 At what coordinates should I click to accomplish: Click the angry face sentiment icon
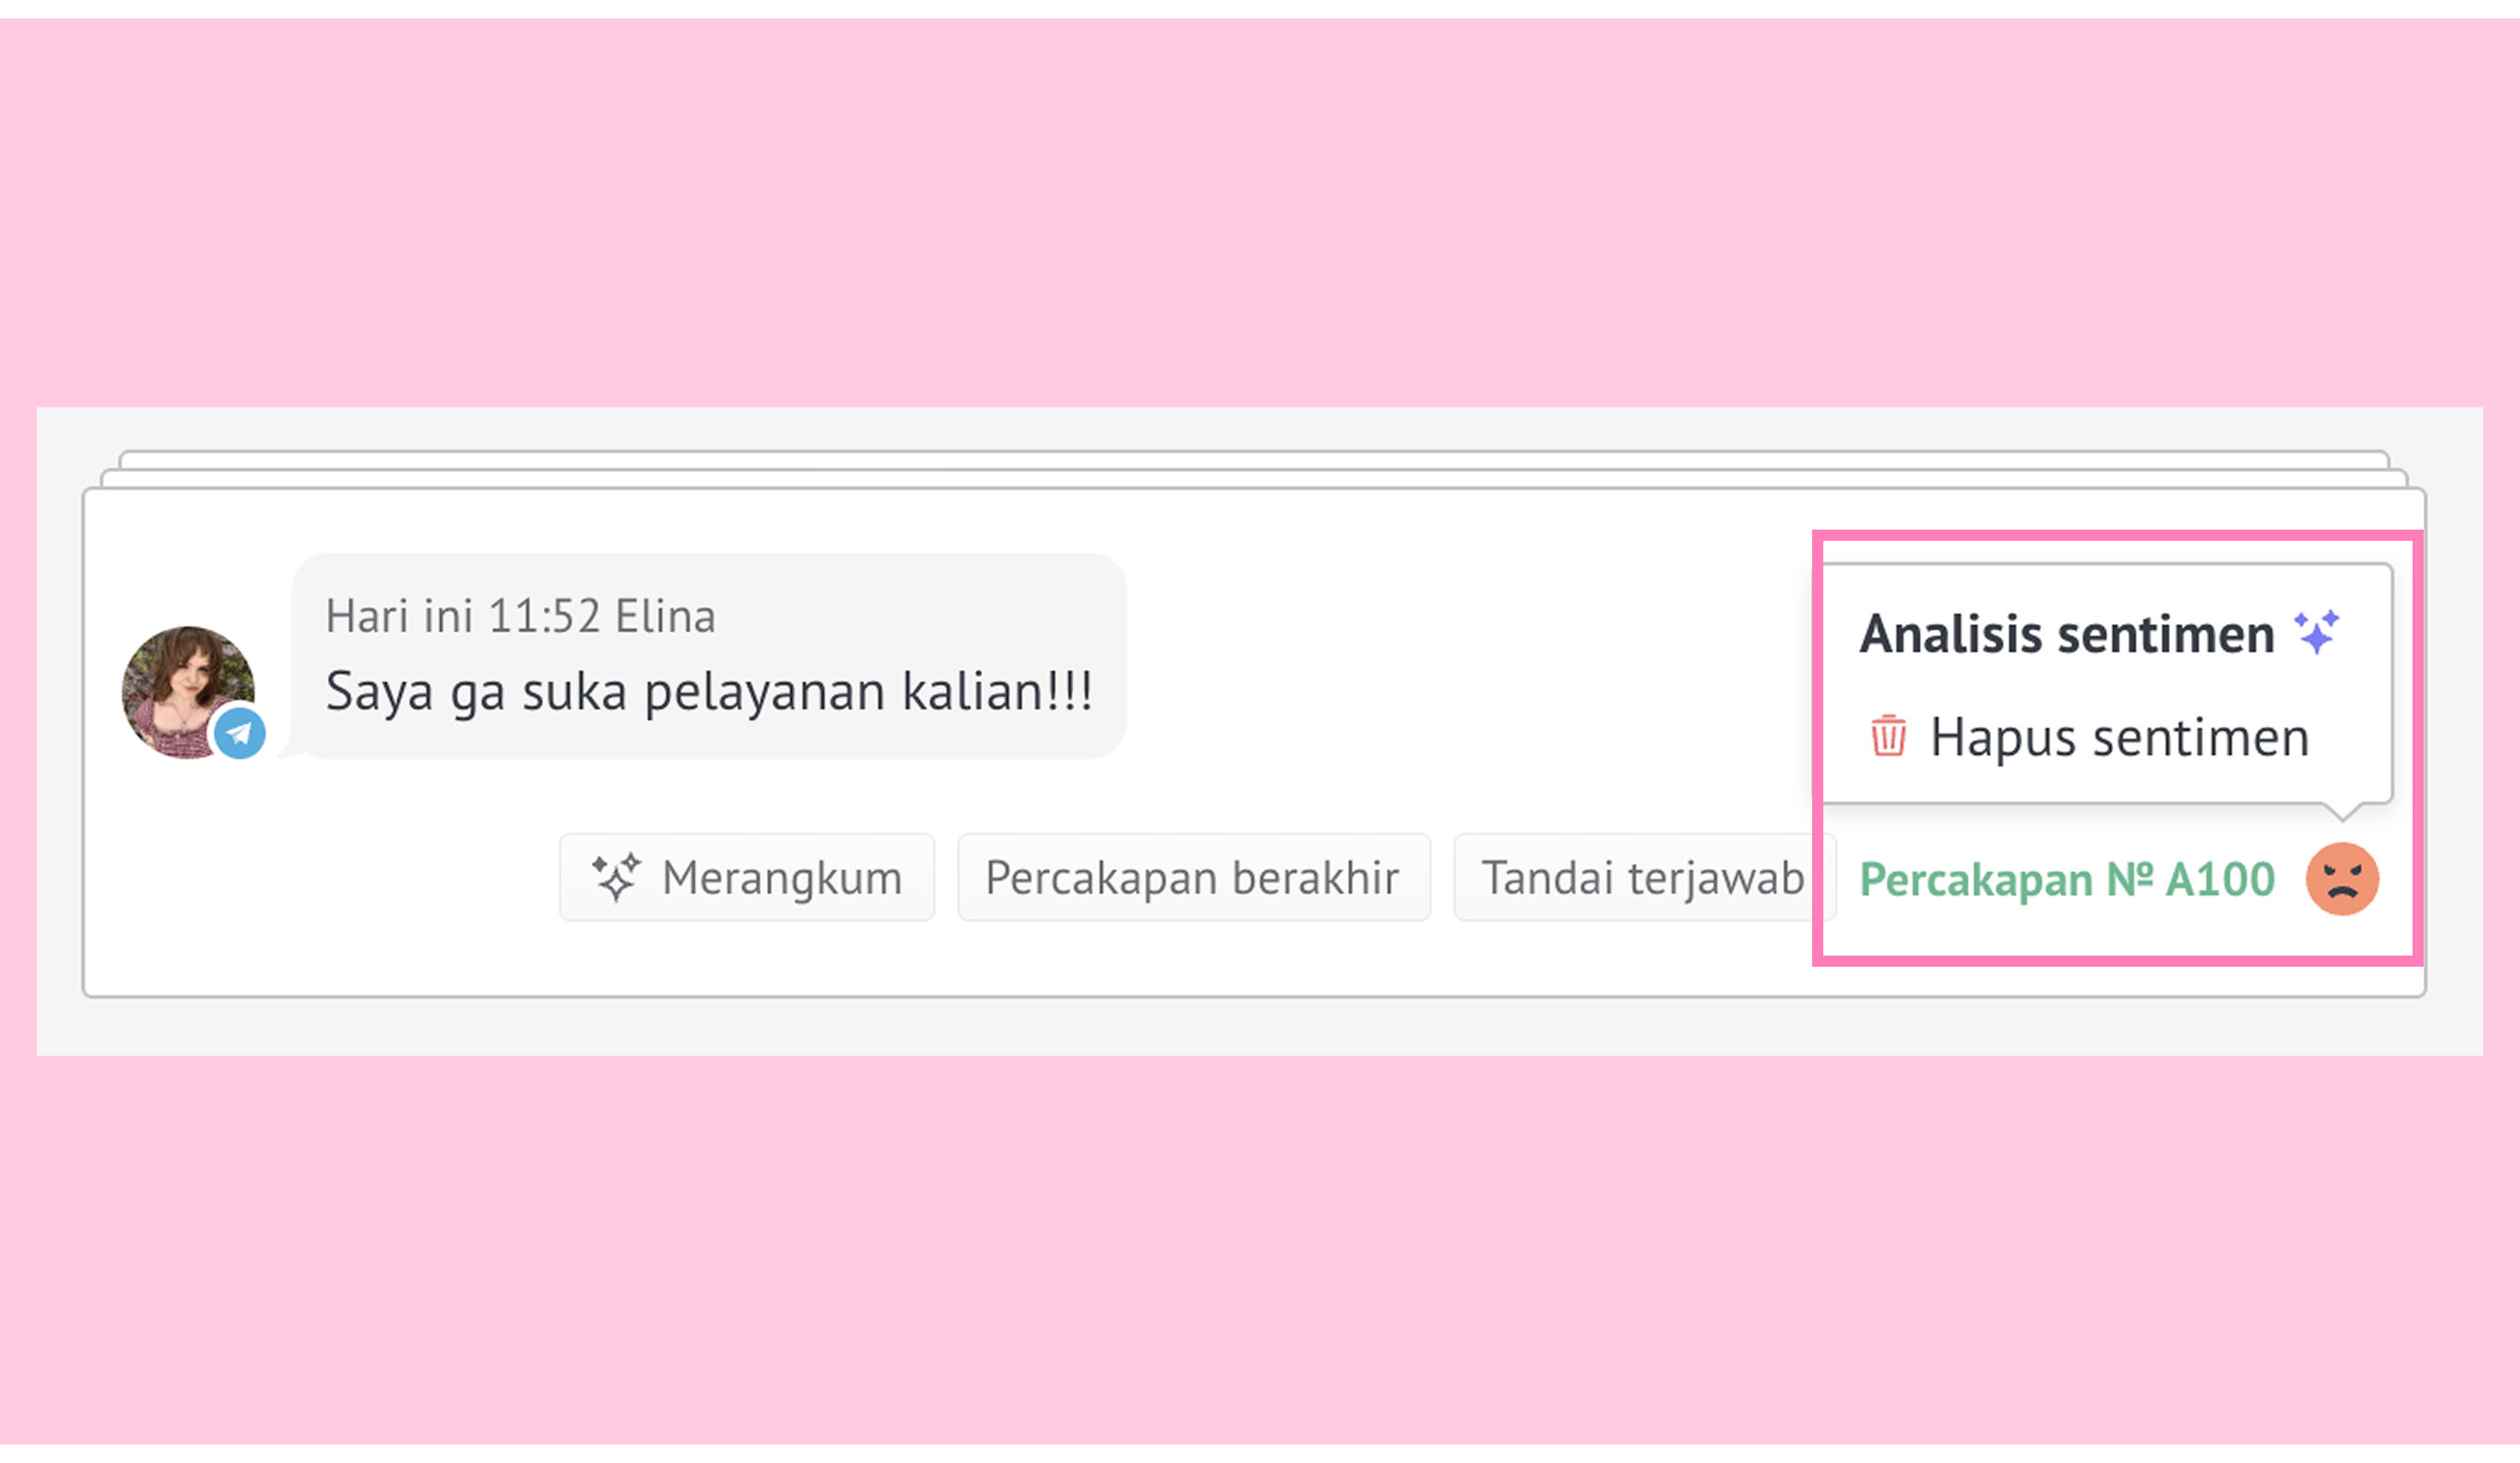2342,879
